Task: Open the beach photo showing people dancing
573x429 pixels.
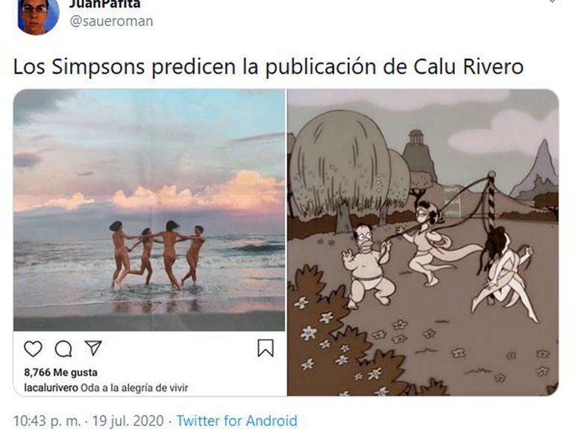Action: click(x=149, y=210)
